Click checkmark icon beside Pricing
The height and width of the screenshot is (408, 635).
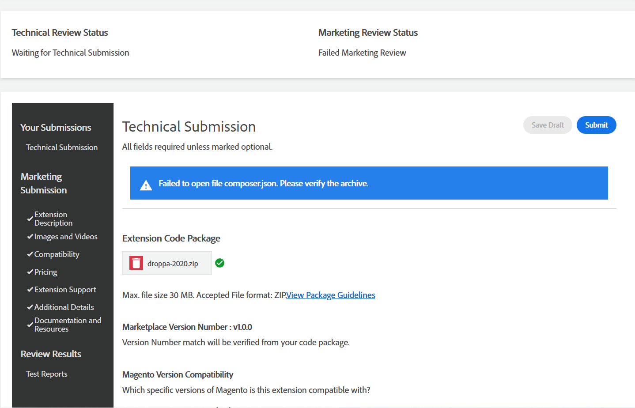(30, 272)
